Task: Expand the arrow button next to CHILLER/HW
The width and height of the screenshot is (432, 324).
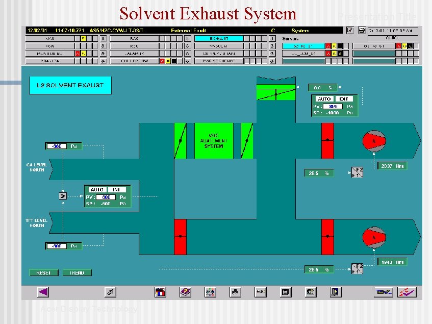Action: 187,61
